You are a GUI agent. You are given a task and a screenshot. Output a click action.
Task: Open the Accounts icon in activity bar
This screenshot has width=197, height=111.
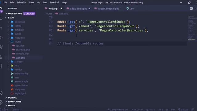(x=1, y=93)
